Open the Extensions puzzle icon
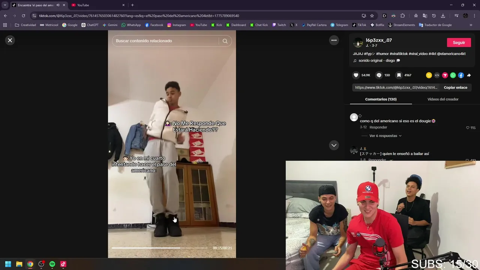 point(402,16)
